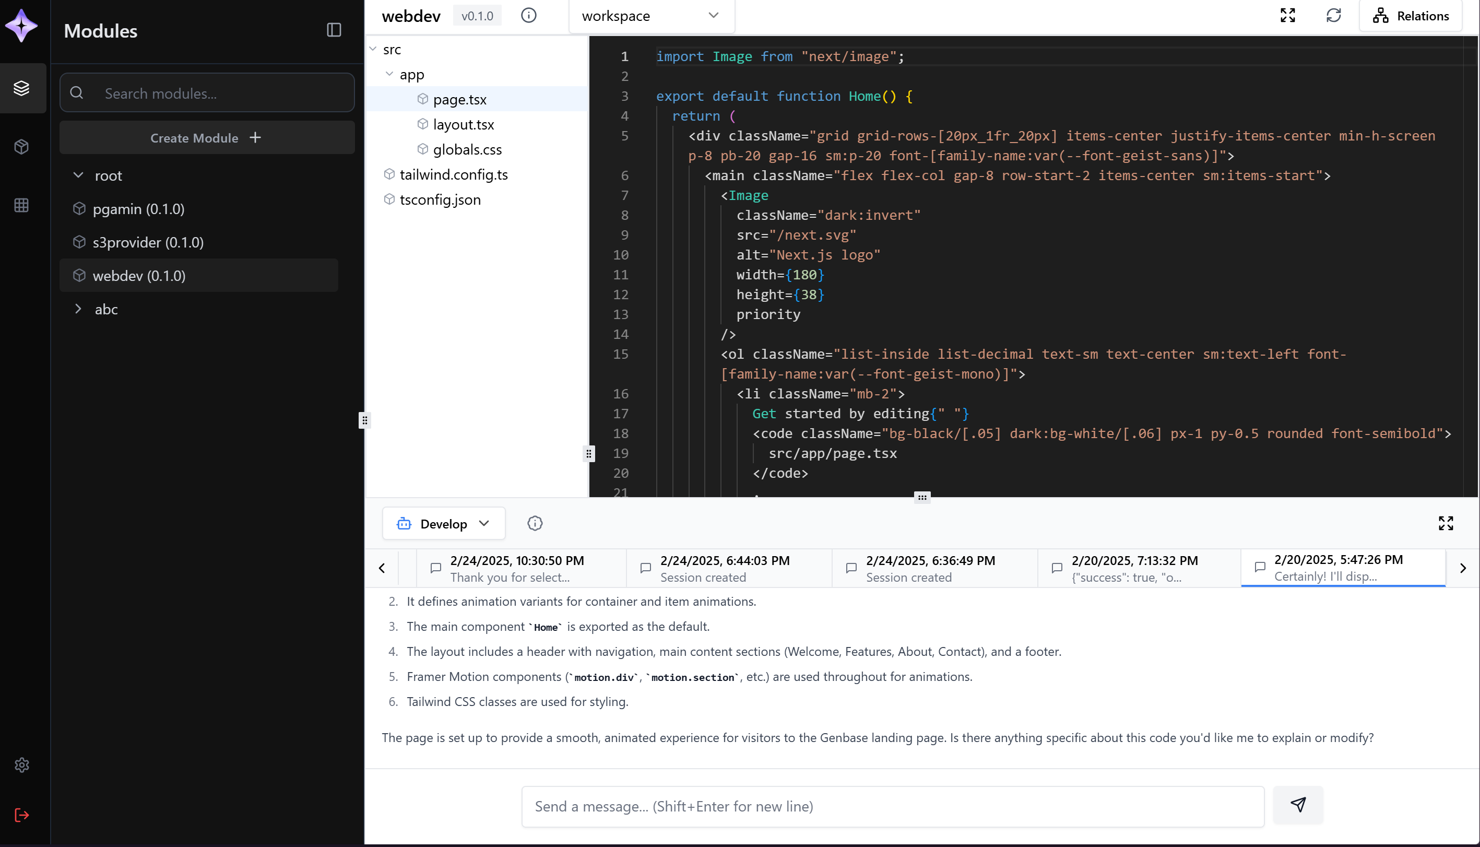The image size is (1480, 847).
Task: Click the Create Module button
Action: tap(207, 137)
